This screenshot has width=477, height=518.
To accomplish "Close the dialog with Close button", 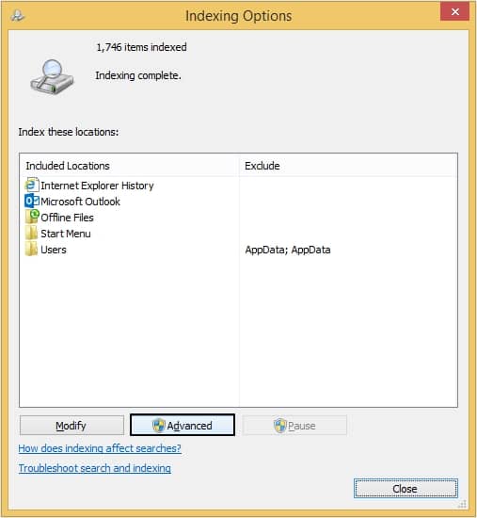I will pos(405,488).
